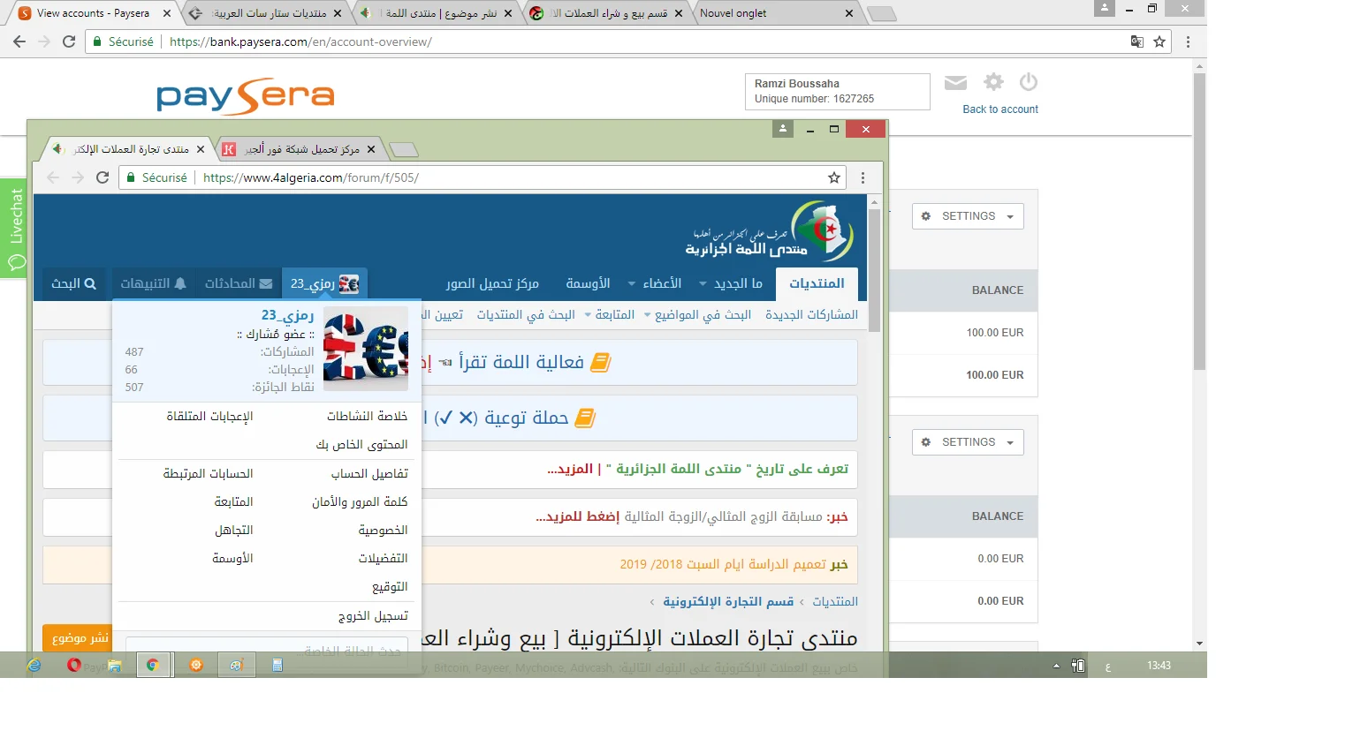Open the Livechat side widget
Image resolution: width=1368 pixels, height=738 pixels.
tap(14, 228)
